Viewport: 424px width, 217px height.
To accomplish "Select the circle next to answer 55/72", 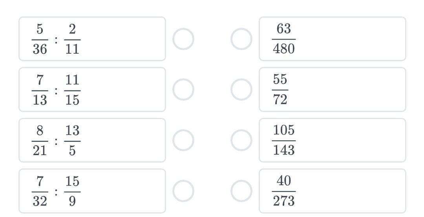I will coord(241,90).
